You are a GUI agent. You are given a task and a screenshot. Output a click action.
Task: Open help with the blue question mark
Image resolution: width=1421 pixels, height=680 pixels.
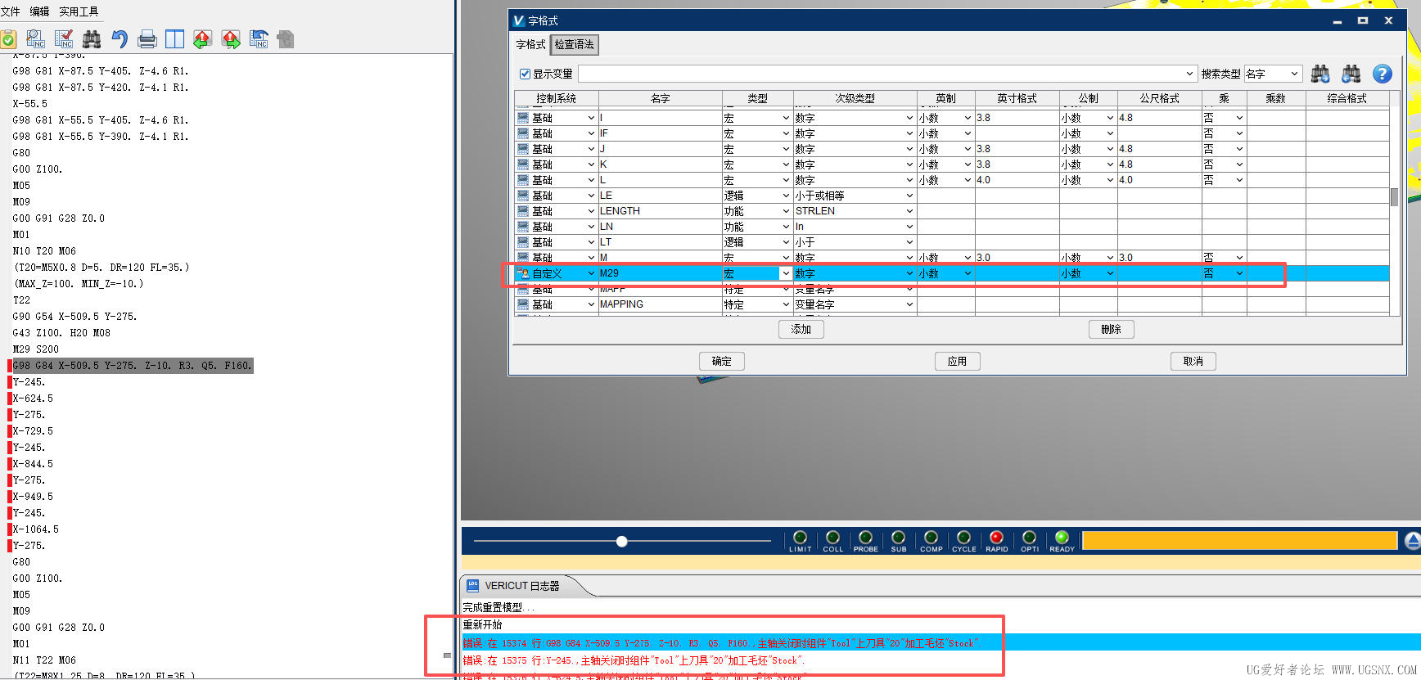tap(1383, 74)
